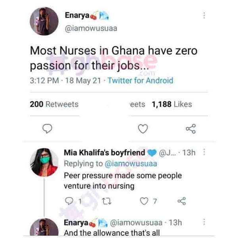This screenshot has width=238, height=238.
Task: Open more options on Enarya's bottom reply
Action: tap(204, 223)
